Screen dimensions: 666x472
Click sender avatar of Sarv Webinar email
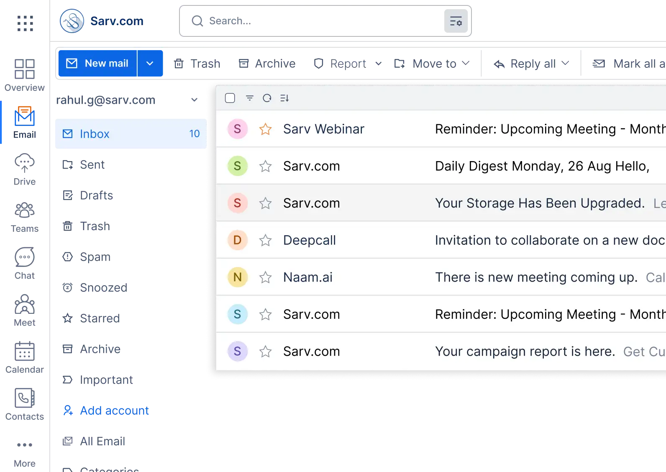(x=237, y=129)
